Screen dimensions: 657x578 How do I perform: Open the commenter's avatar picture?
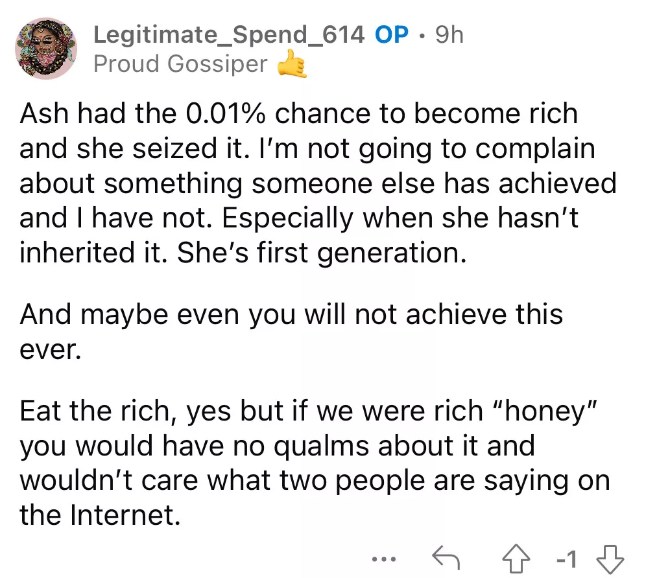pyautogui.click(x=46, y=49)
